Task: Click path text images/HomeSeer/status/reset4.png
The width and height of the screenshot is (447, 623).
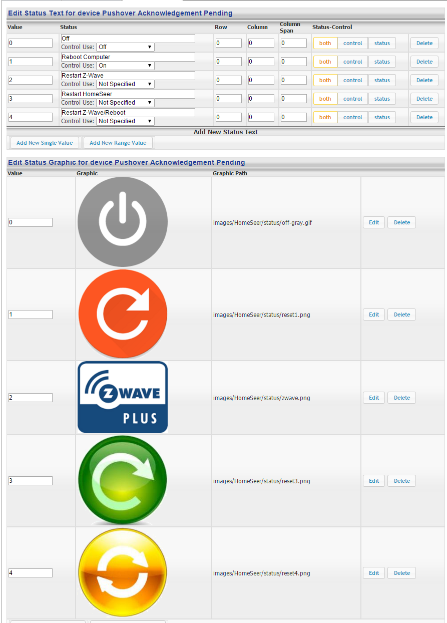Action: 262,573
